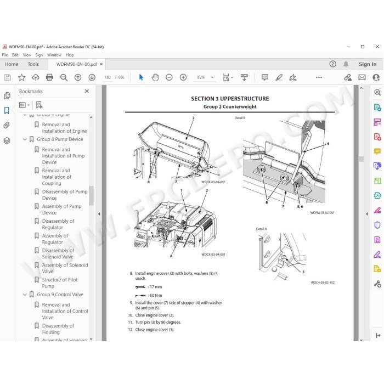Open Protect shield tool in right pane
The width and height of the screenshot is (384, 384).
tap(377, 225)
